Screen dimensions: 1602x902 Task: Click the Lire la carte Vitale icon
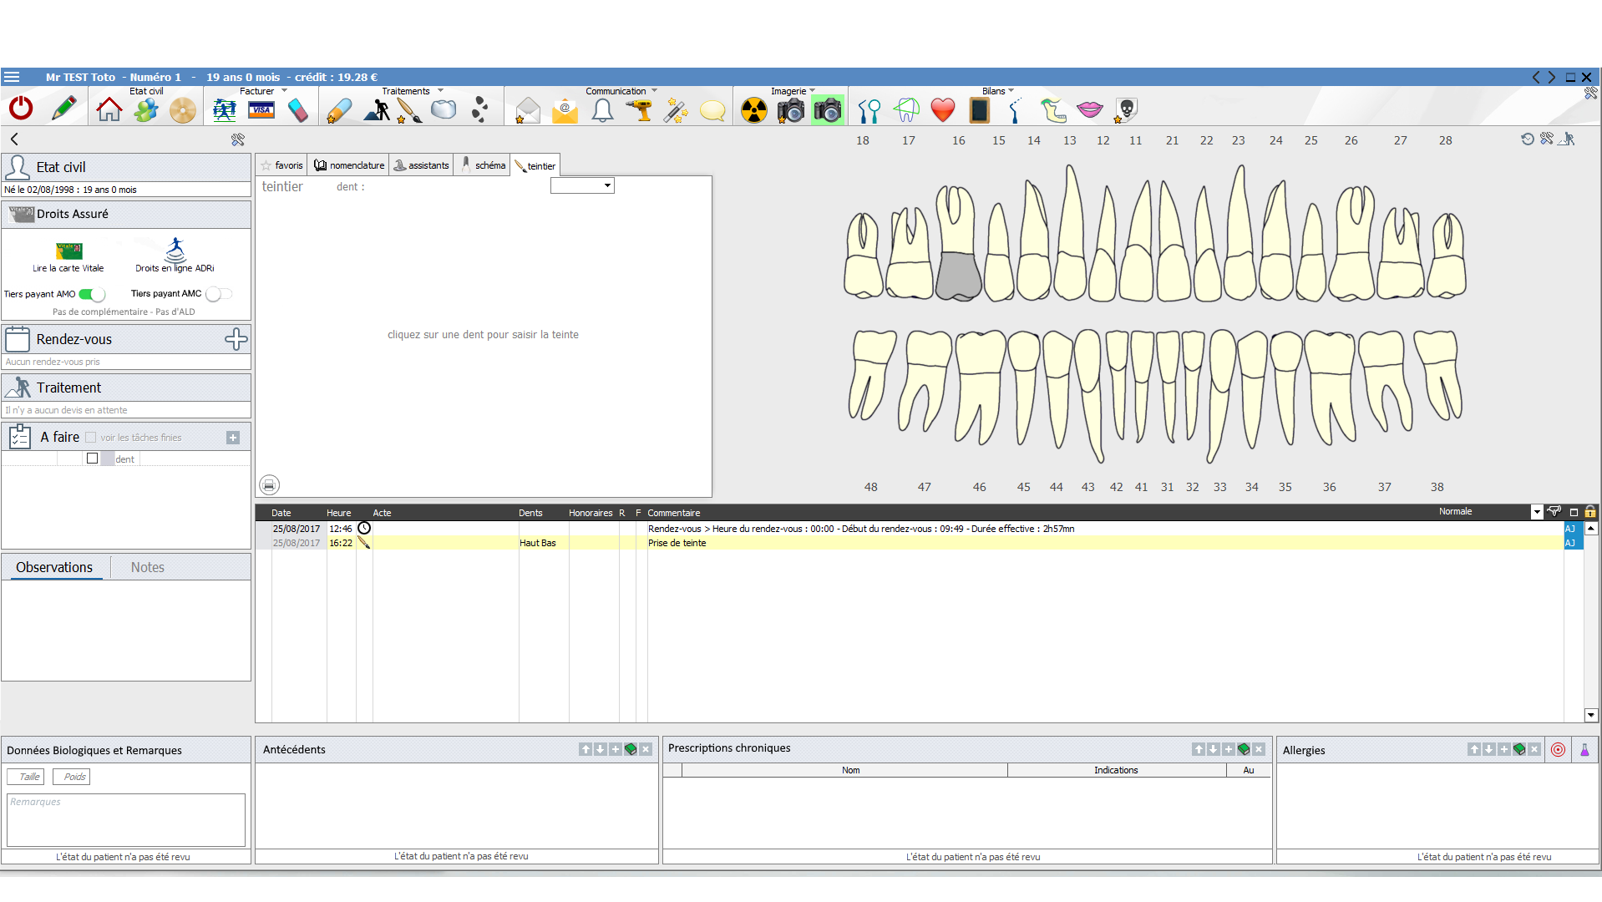(x=68, y=251)
